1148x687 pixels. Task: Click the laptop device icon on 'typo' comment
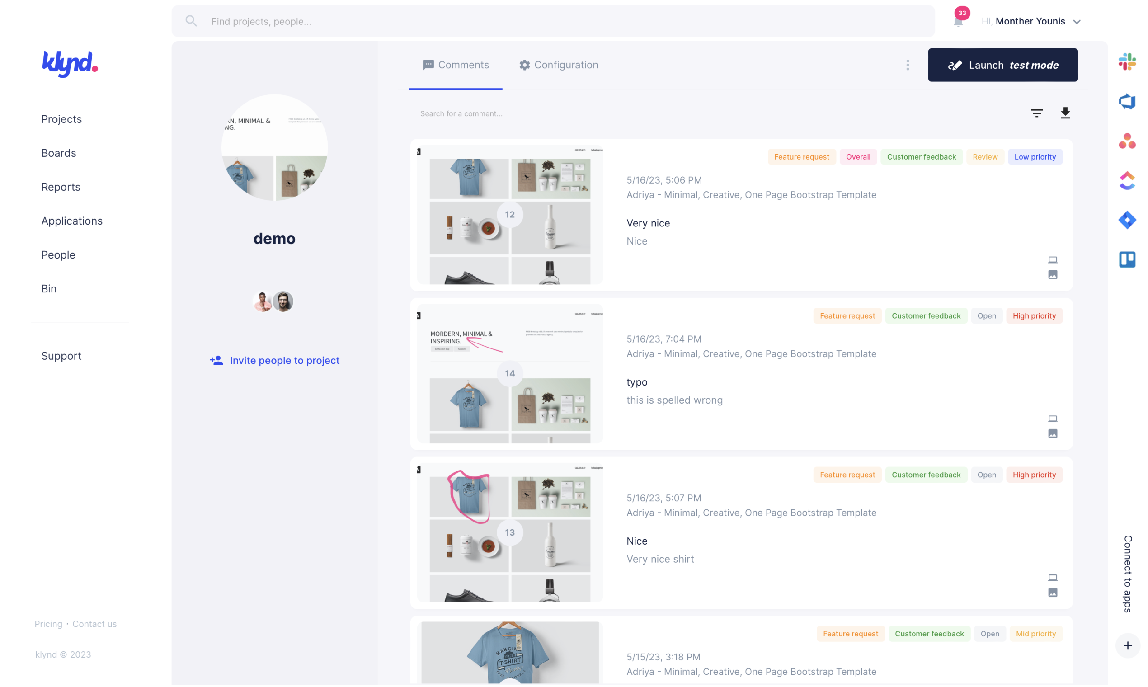(x=1053, y=419)
